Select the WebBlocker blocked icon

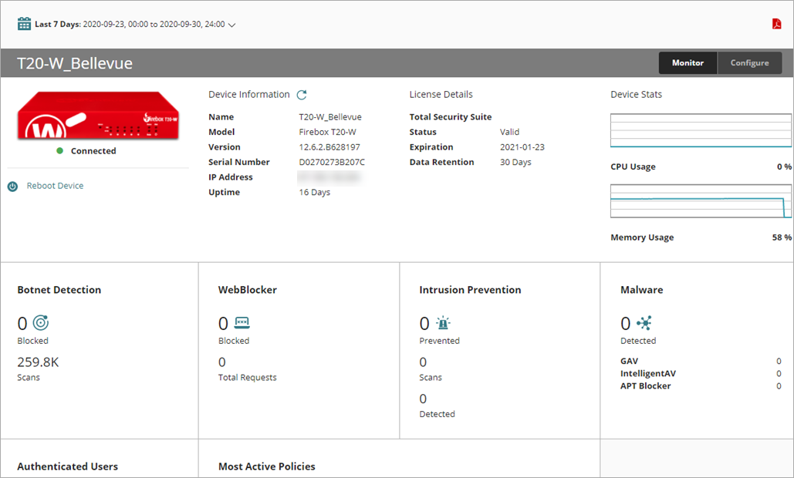[x=242, y=322]
